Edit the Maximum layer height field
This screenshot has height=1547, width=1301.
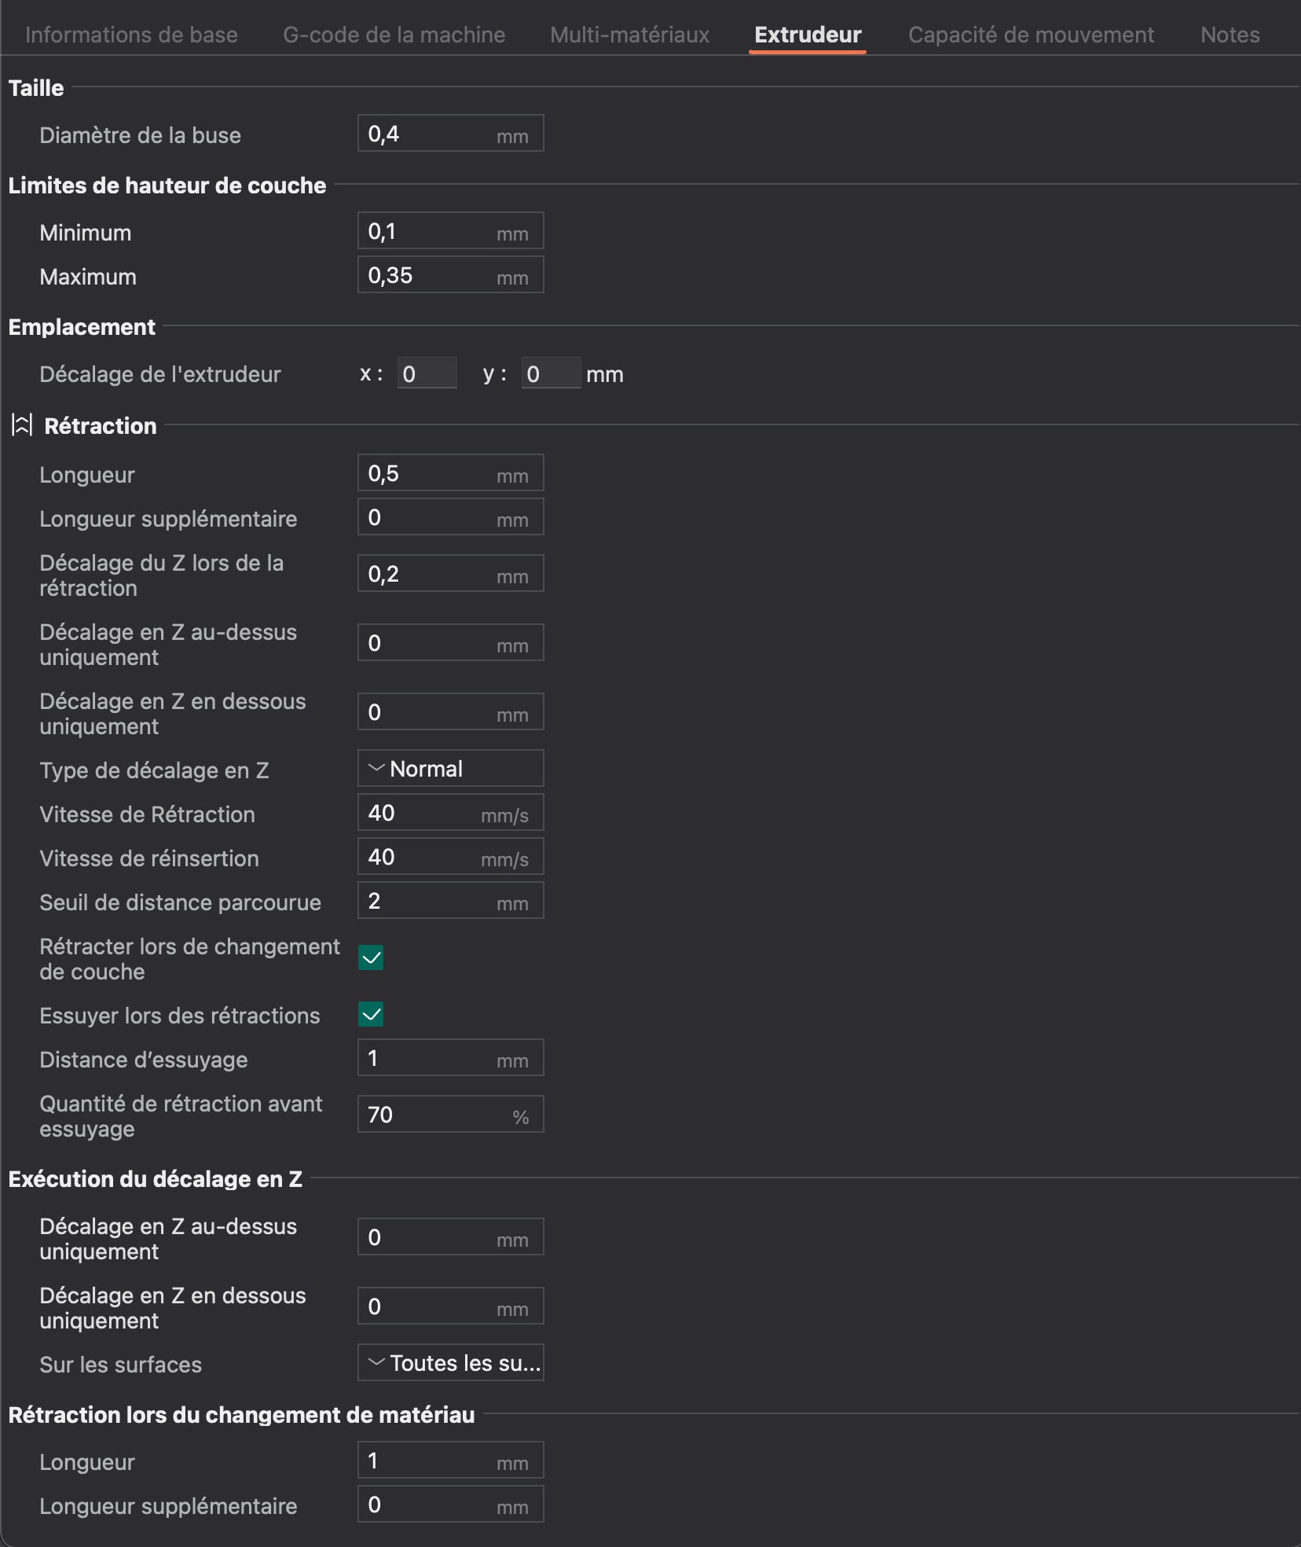[428, 275]
